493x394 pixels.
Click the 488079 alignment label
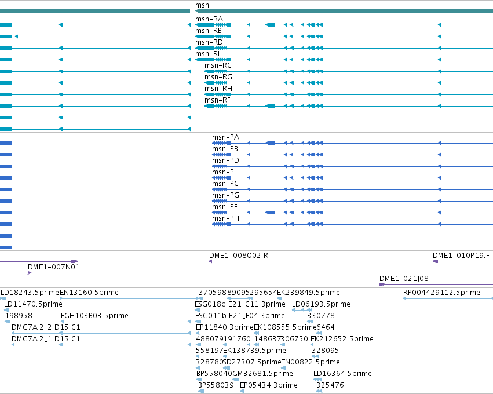(210, 340)
